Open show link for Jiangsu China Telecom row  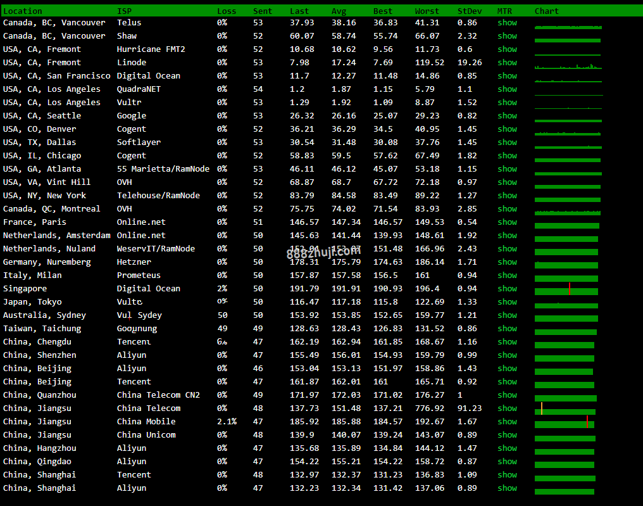[508, 408]
